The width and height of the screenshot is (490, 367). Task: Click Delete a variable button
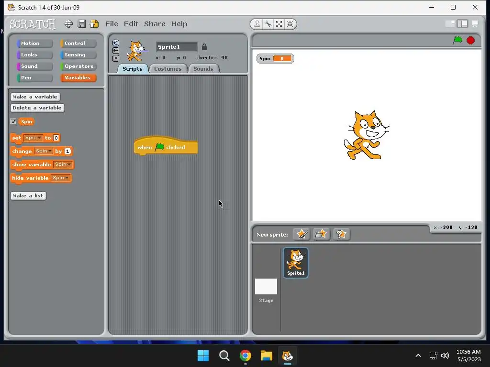click(x=37, y=108)
